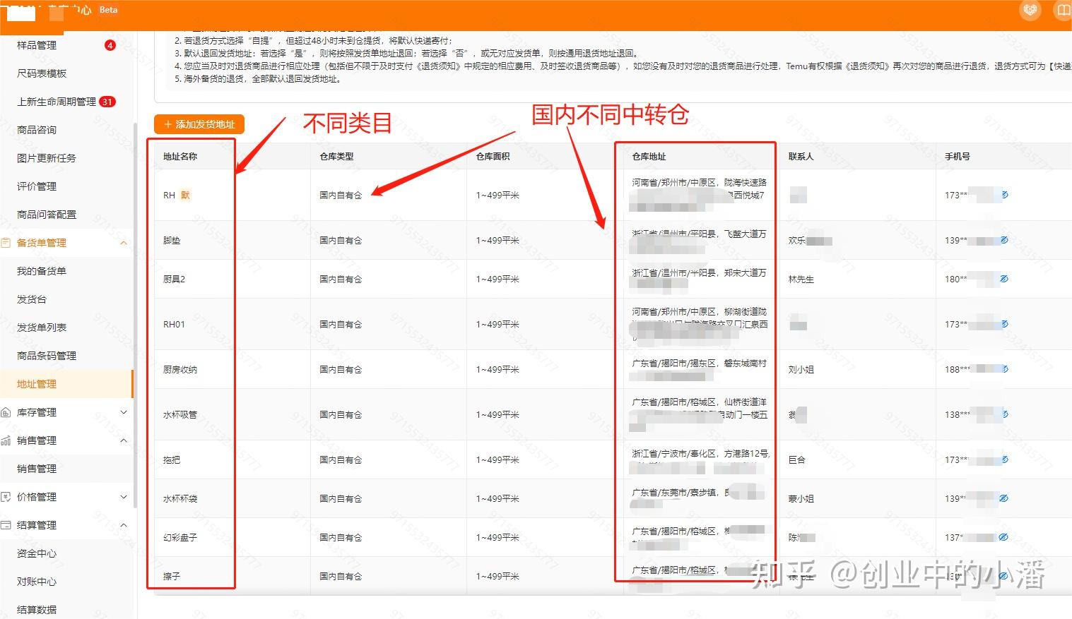Click the 备货单管理 clipboard icon
The height and width of the screenshot is (619, 1072).
(x=6, y=243)
